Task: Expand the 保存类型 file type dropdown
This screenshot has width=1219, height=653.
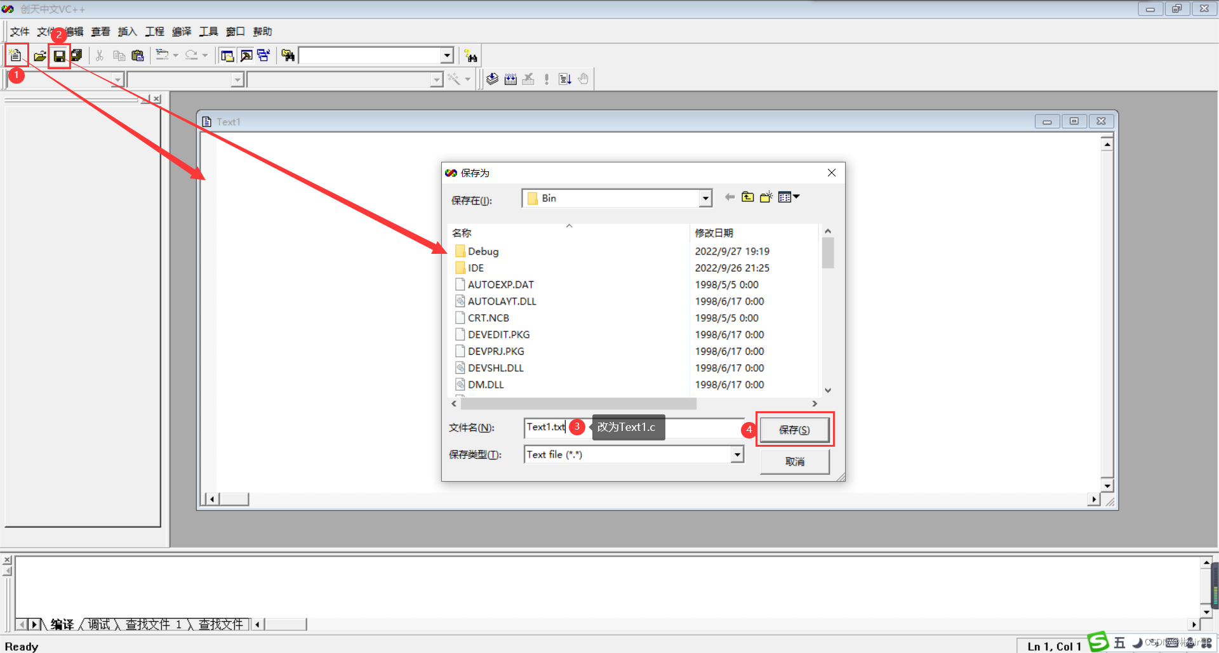Action: (x=737, y=454)
